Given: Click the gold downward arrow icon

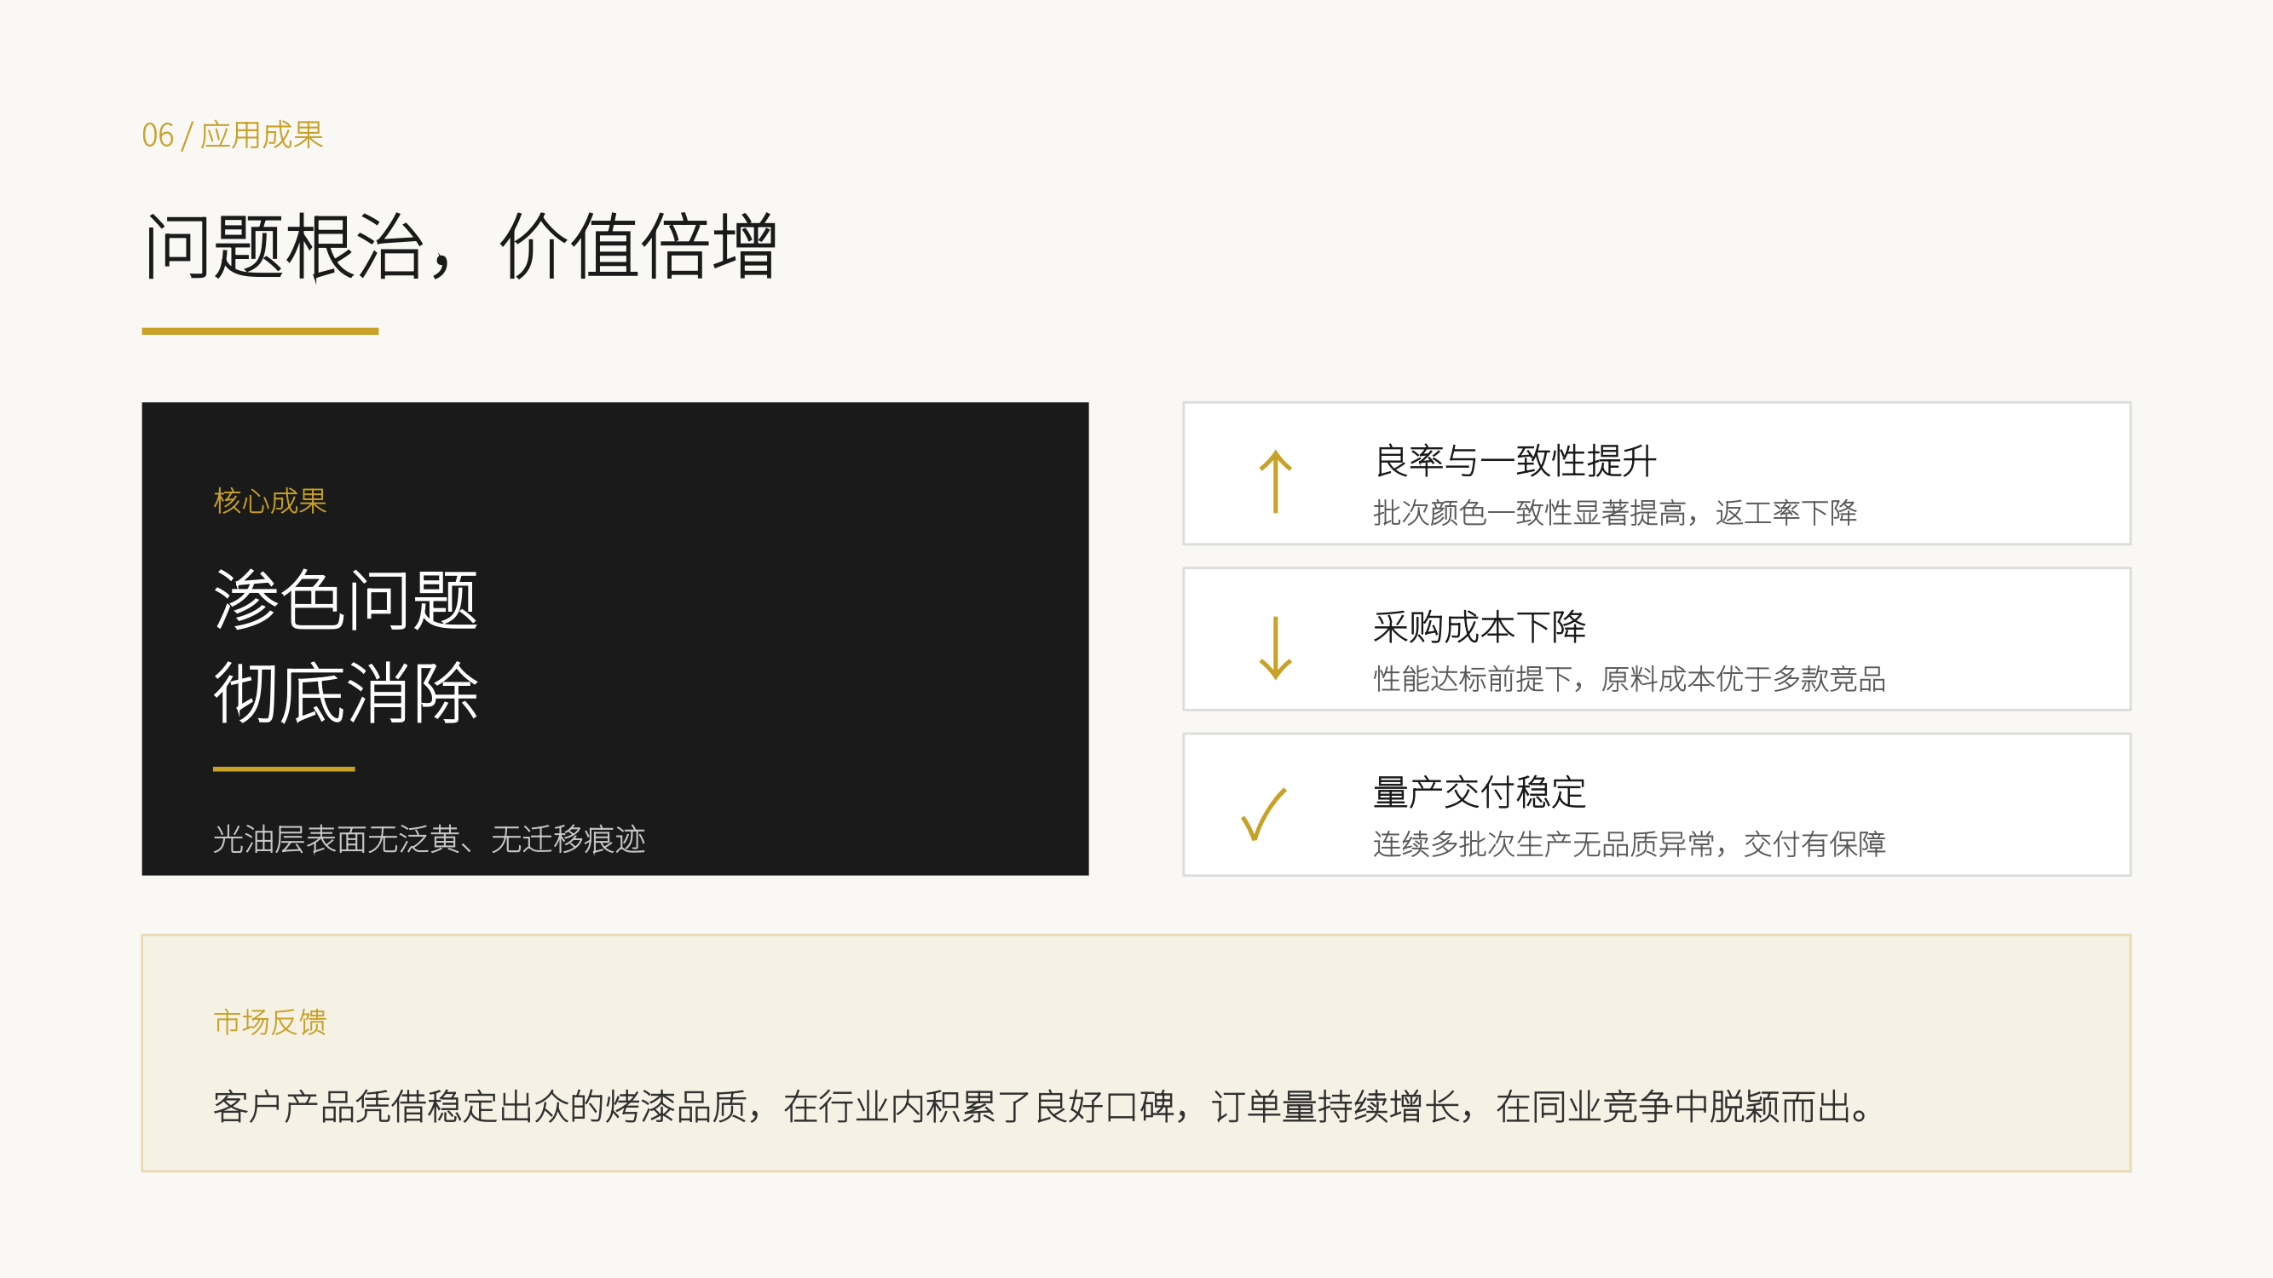Looking at the screenshot, I should pyautogui.click(x=1275, y=648).
